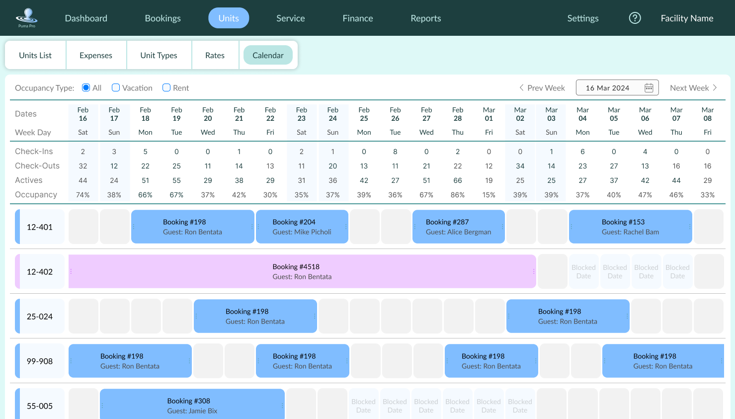Select the Calendar tab
The width and height of the screenshot is (735, 419).
268,55
